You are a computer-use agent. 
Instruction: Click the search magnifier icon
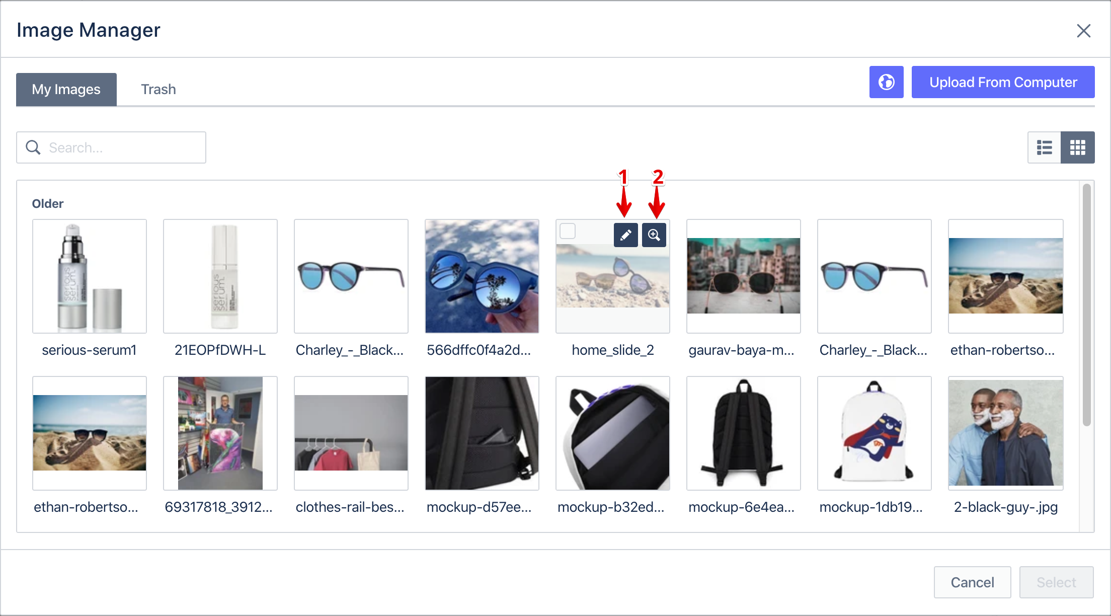pos(33,147)
